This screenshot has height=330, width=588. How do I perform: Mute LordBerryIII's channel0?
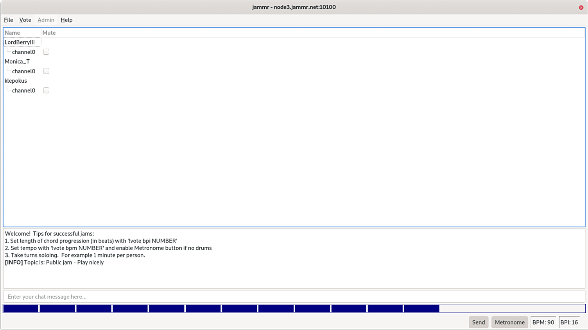click(x=46, y=51)
